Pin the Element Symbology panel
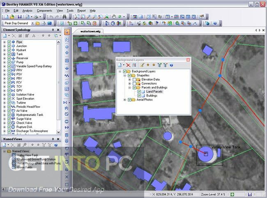The width and height of the screenshot is (267, 198). (x=53, y=30)
